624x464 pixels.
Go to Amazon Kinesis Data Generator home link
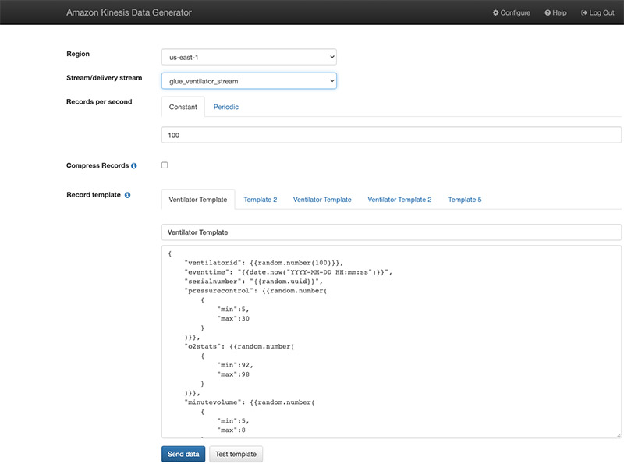coord(129,12)
